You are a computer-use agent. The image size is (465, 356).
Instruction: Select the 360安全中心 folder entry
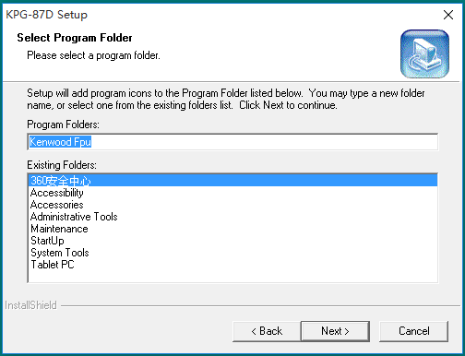[232, 181]
